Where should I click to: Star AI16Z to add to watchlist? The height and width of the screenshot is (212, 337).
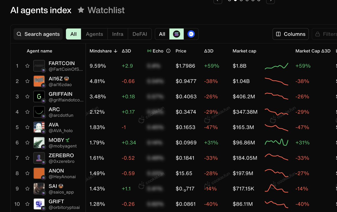click(x=27, y=81)
